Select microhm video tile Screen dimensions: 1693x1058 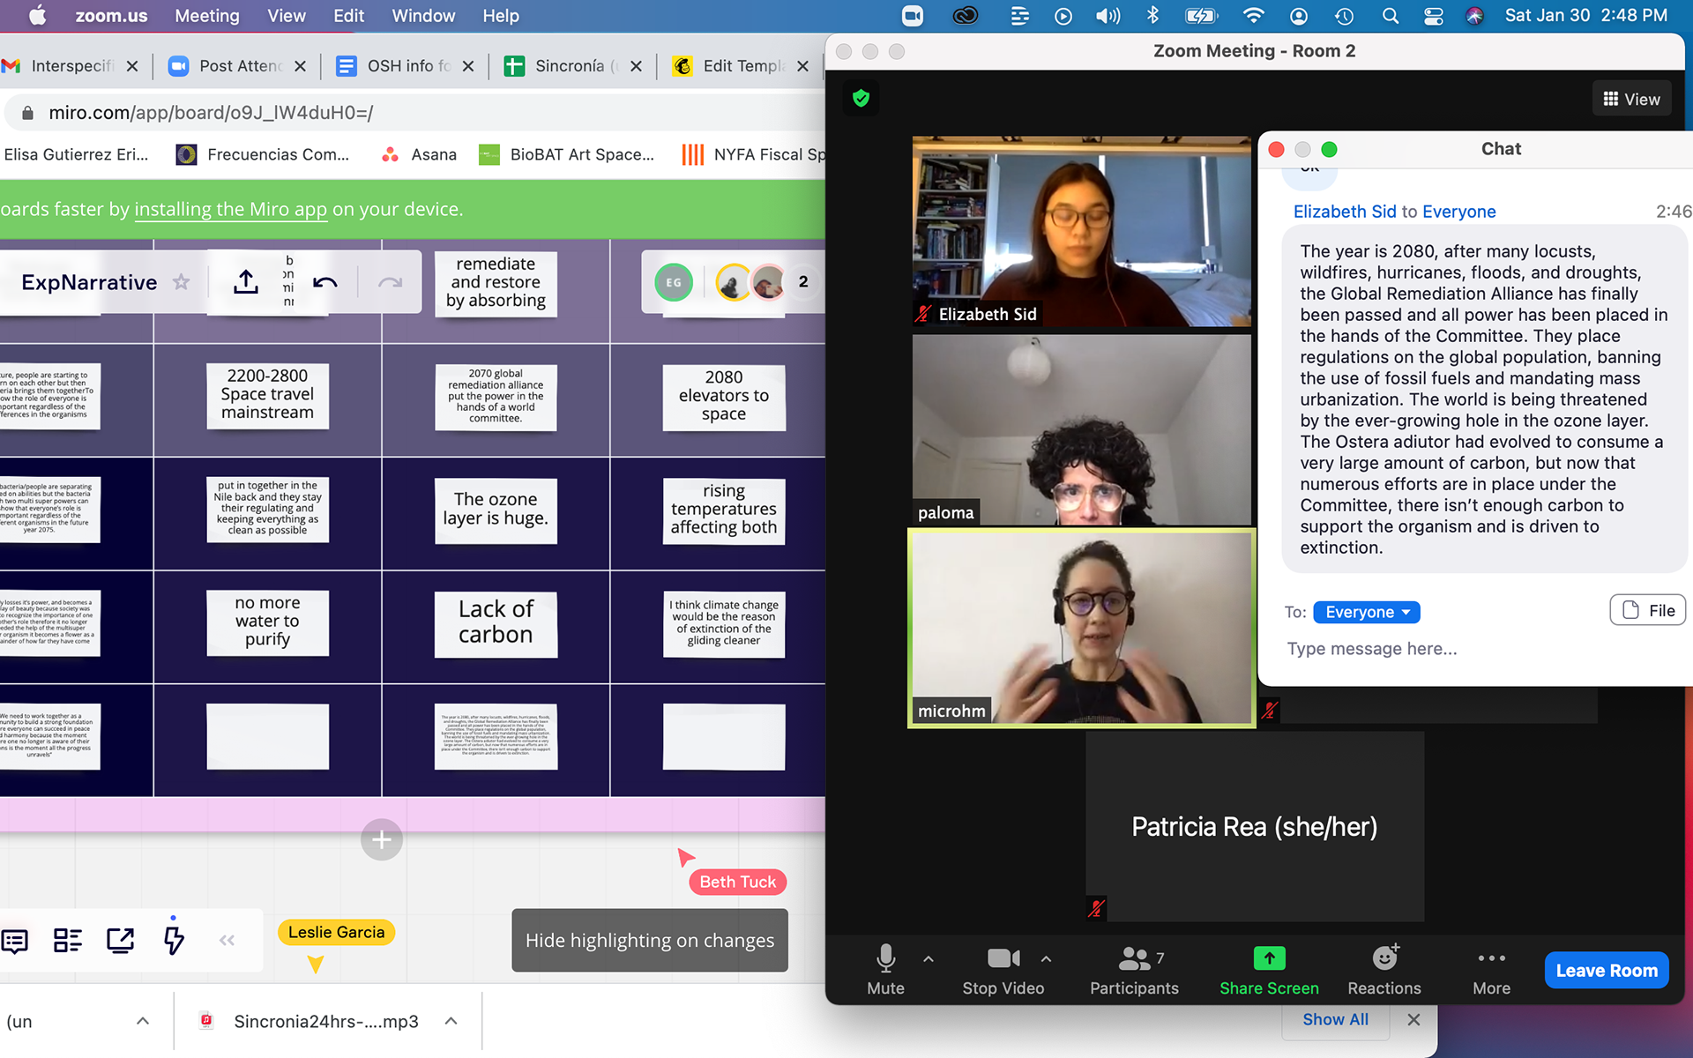pyautogui.click(x=1081, y=628)
